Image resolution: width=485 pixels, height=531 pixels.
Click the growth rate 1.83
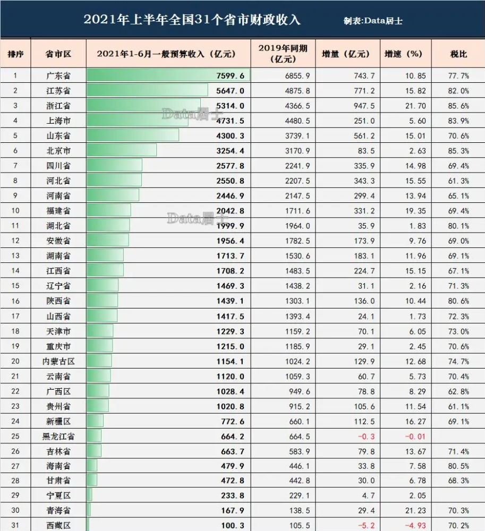coord(417,226)
